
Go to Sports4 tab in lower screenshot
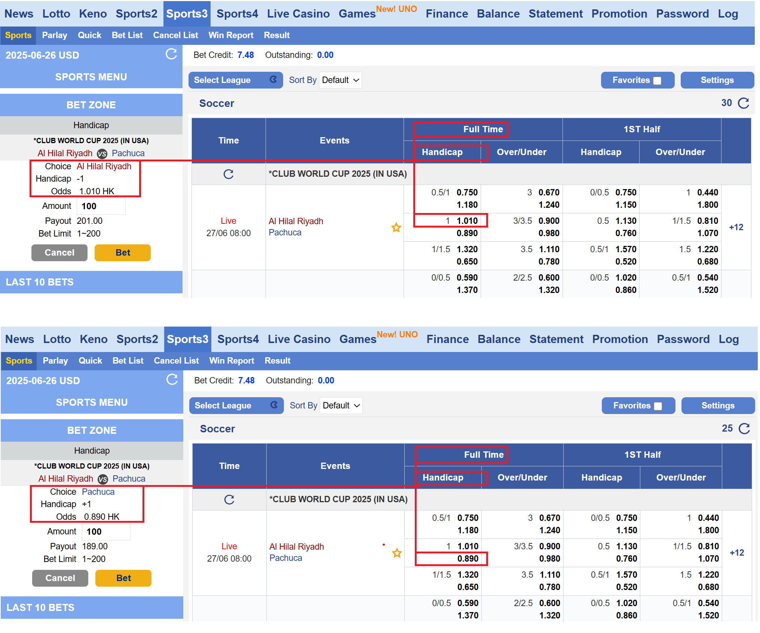coord(238,339)
